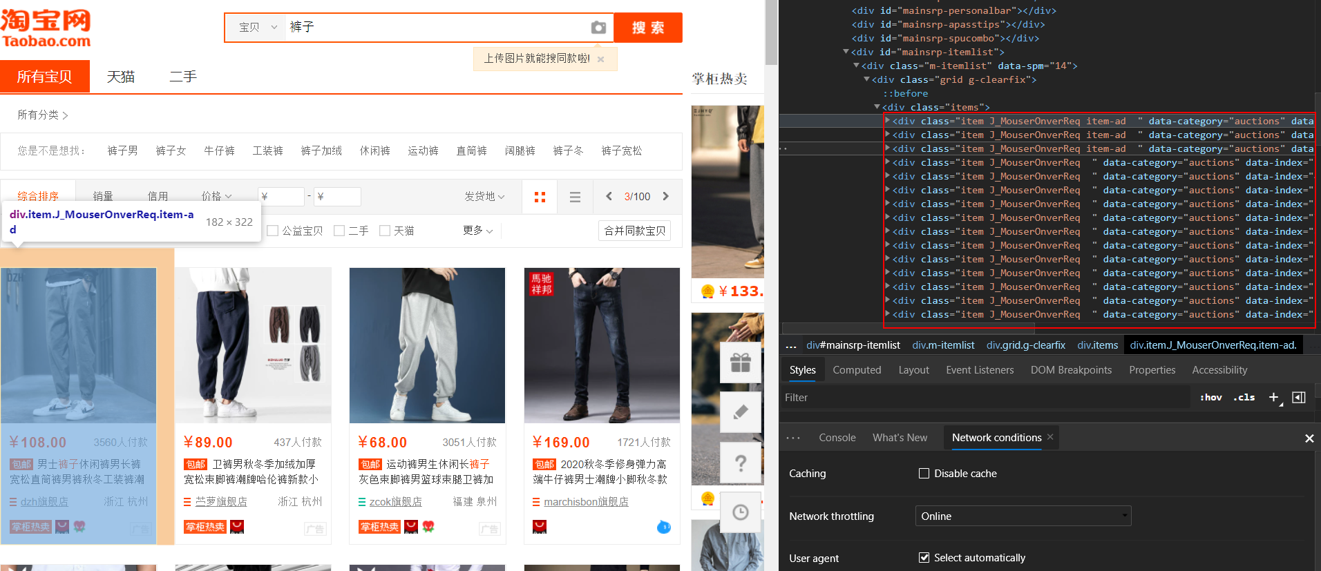The image size is (1321, 571).
Task: Open the 价格 sort dropdown
Action: pos(216,197)
